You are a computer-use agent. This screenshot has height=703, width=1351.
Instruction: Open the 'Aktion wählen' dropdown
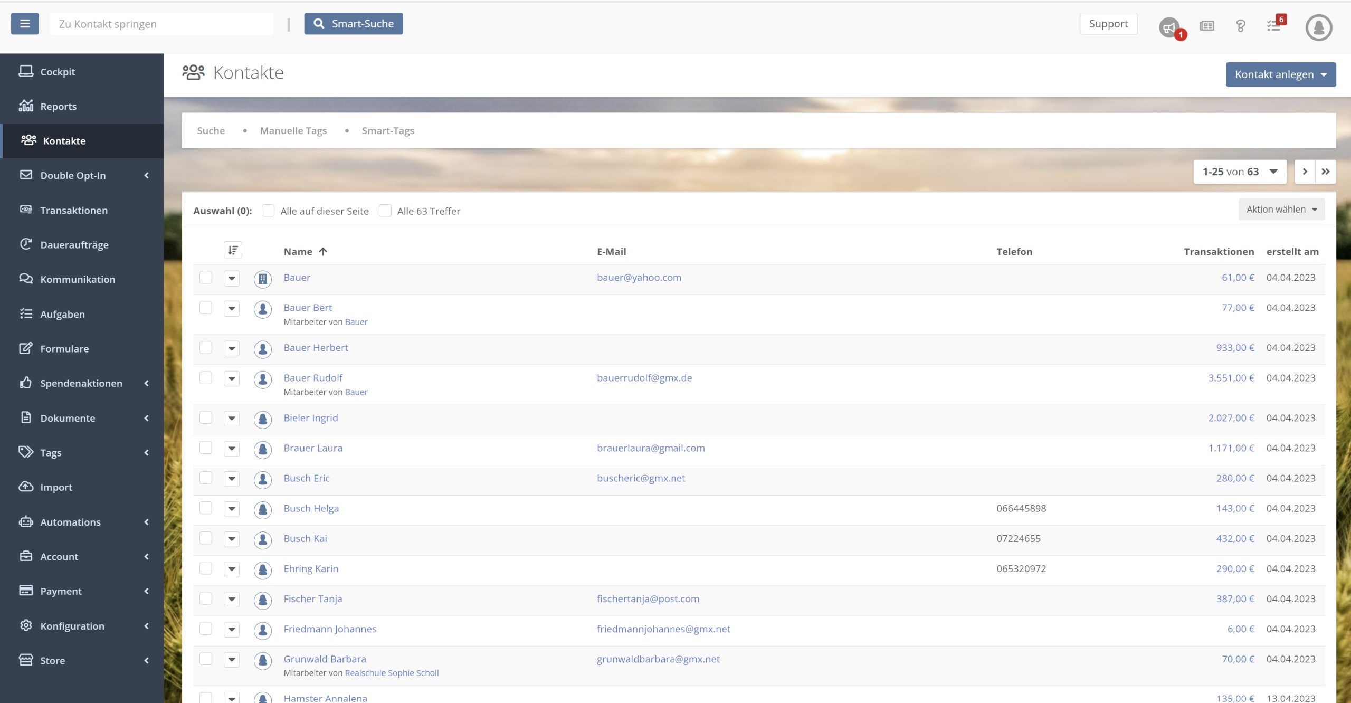point(1281,210)
